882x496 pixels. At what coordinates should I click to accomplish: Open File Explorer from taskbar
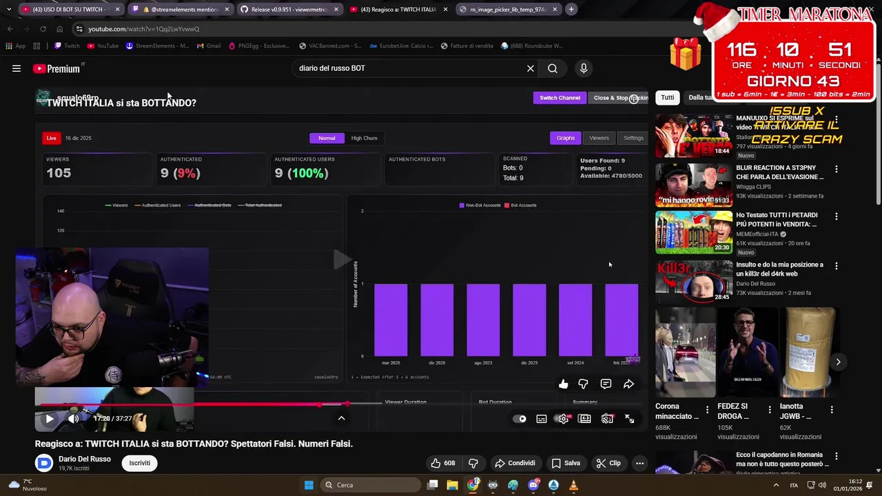[x=452, y=485]
